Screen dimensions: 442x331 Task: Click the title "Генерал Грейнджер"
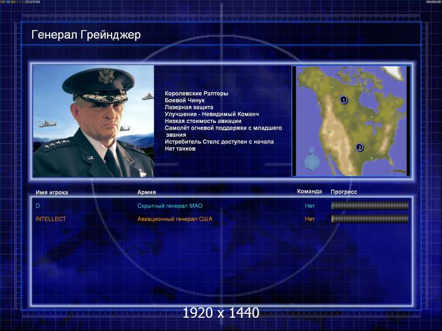click(x=86, y=35)
